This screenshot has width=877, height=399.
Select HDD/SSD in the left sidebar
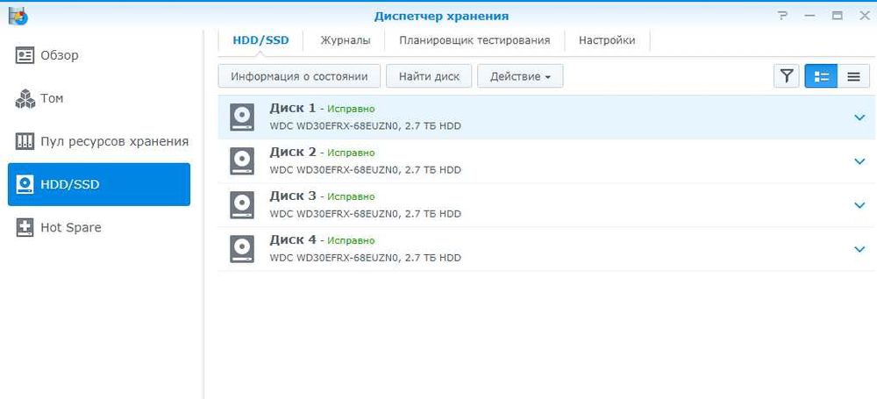pos(99,184)
